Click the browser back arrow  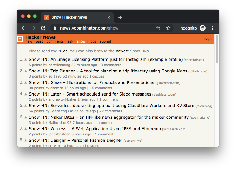click(24, 28)
